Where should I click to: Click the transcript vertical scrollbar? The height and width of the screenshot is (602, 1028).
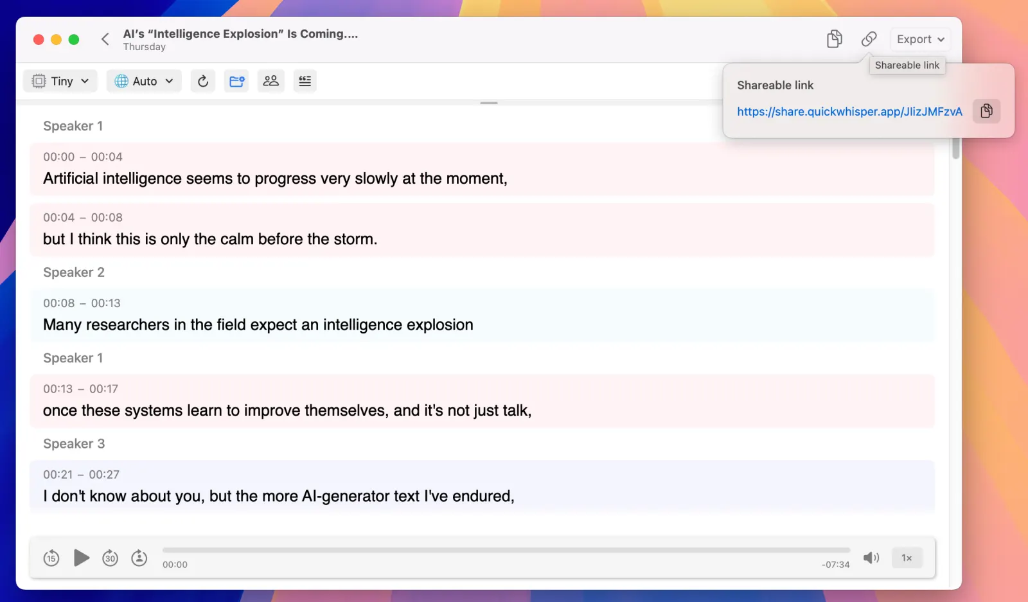pos(956,149)
